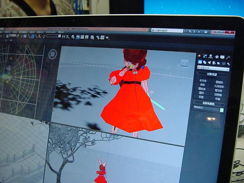Select the Rotate tool in main toolbar
The image size is (244, 183).
pos(4,36)
